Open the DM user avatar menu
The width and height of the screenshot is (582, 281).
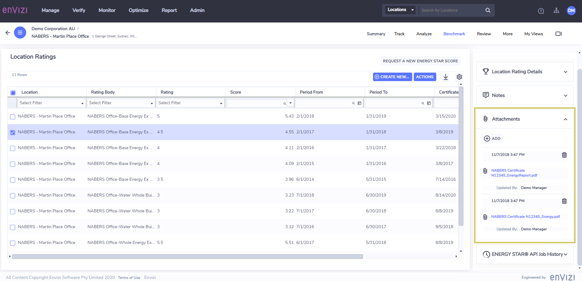tap(571, 10)
